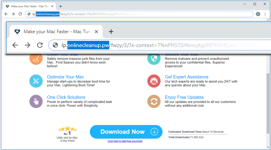Minimize the Chrome window
This screenshot has height=150, width=271.
pos(245,4)
